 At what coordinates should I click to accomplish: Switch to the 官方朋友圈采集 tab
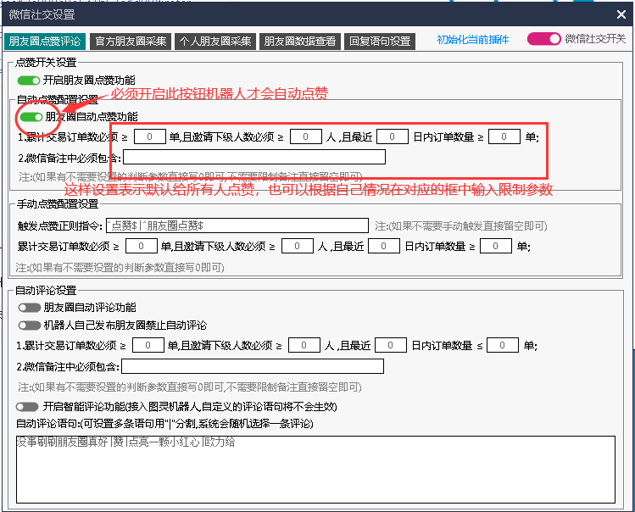click(x=129, y=41)
